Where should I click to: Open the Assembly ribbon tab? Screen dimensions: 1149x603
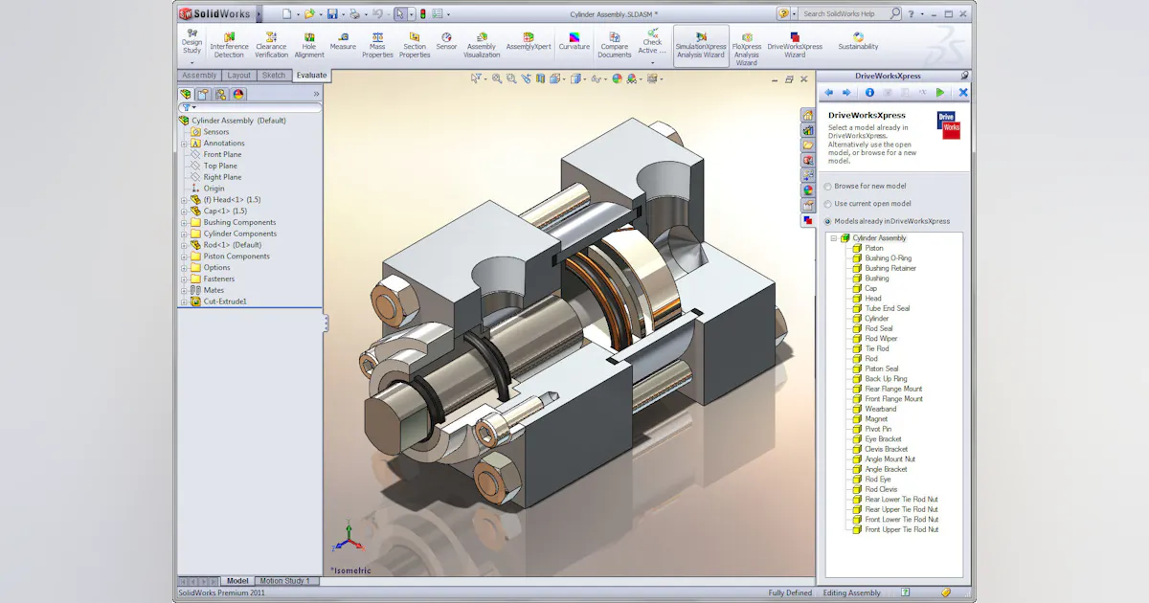pos(199,76)
